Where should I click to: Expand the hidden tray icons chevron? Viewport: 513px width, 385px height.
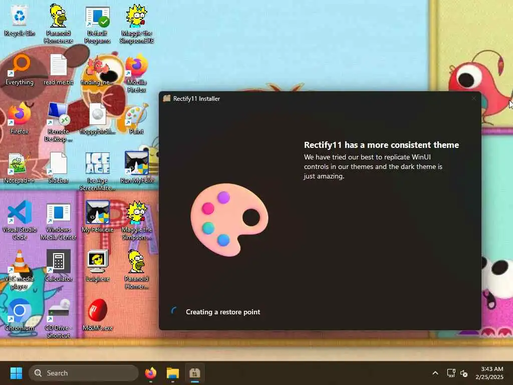click(x=435, y=373)
